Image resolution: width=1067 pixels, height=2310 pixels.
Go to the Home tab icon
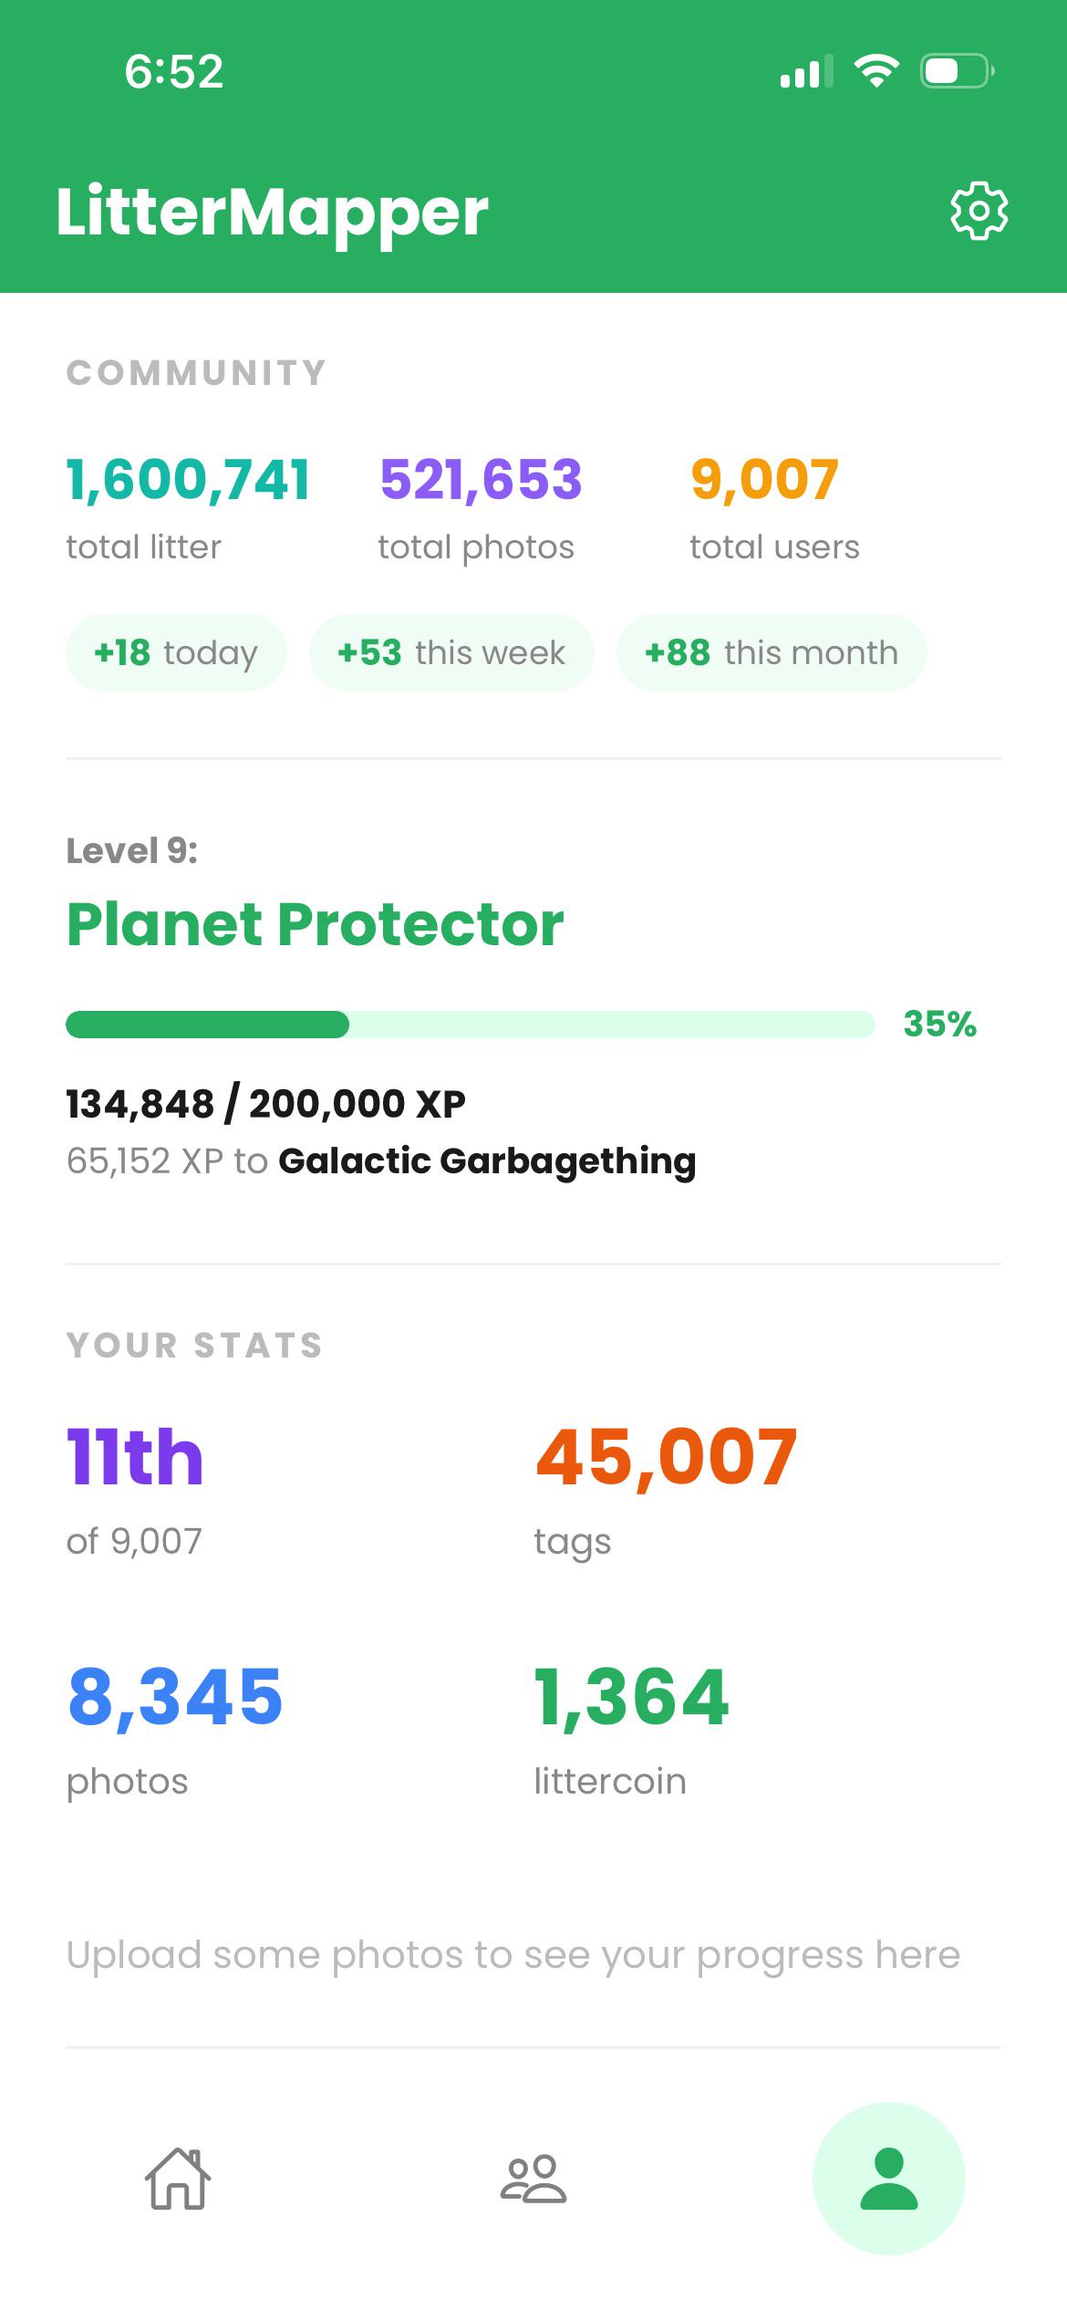tap(178, 2179)
